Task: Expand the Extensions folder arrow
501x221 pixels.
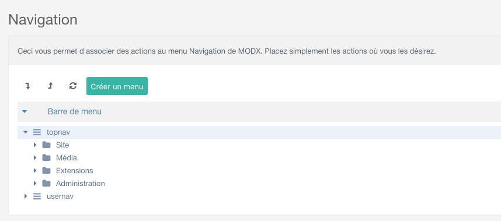Action: [35, 171]
